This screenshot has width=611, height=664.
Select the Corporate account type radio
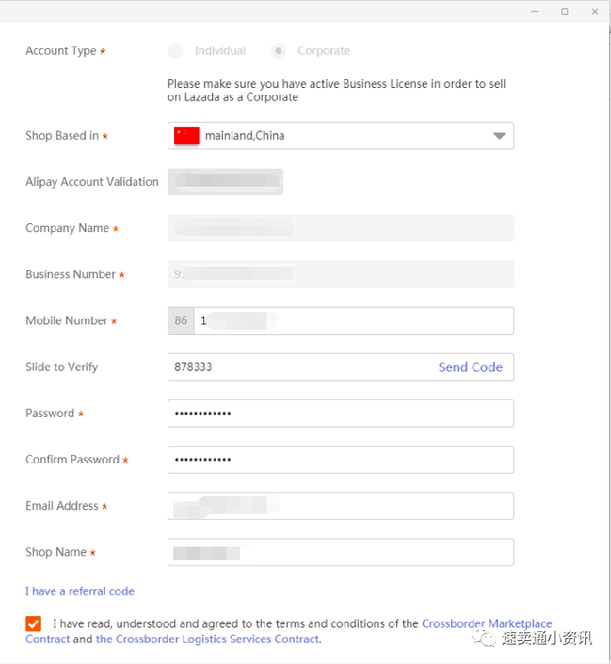[x=278, y=51]
